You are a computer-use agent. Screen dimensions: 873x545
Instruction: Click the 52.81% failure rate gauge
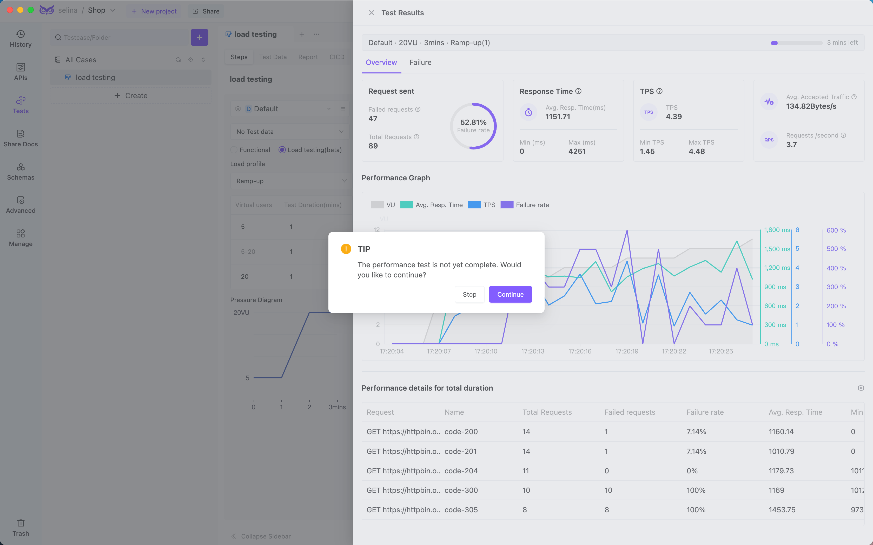coord(473,126)
